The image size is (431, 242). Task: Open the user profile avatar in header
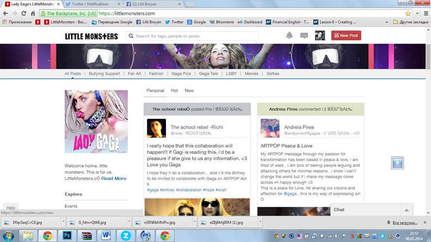[320, 35]
